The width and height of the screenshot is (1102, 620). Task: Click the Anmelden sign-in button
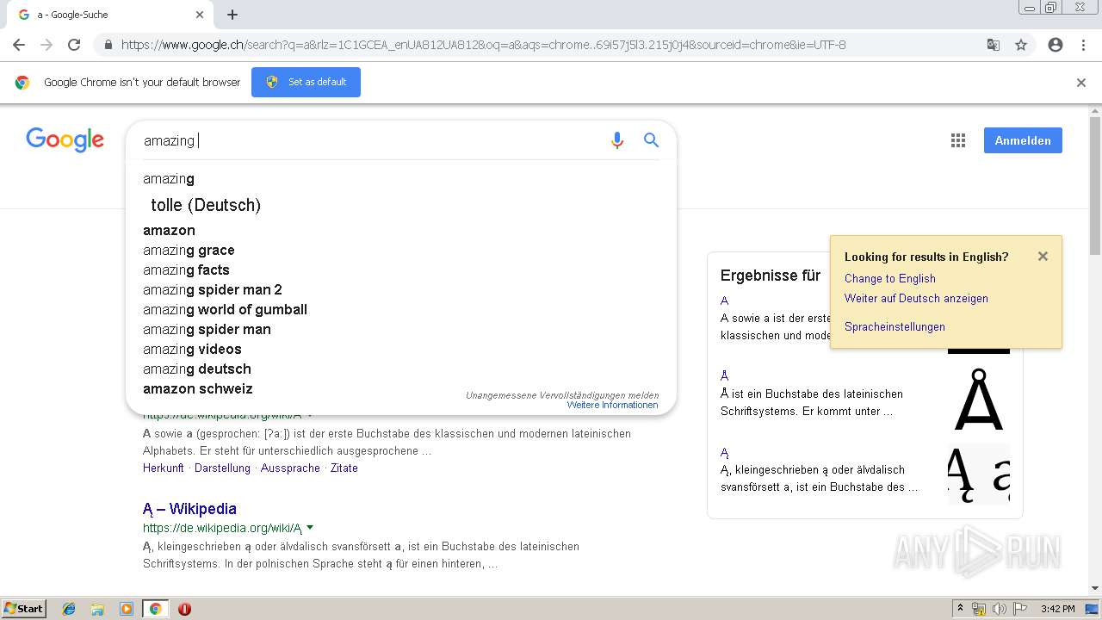pyautogui.click(x=1023, y=140)
